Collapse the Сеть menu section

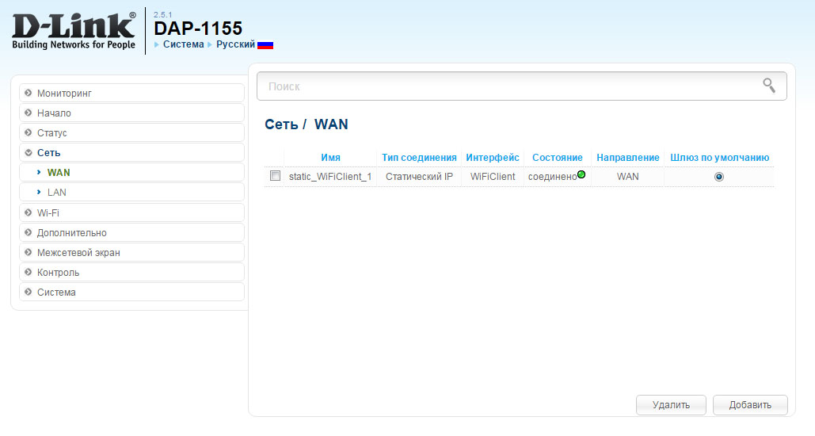pyautogui.click(x=48, y=153)
